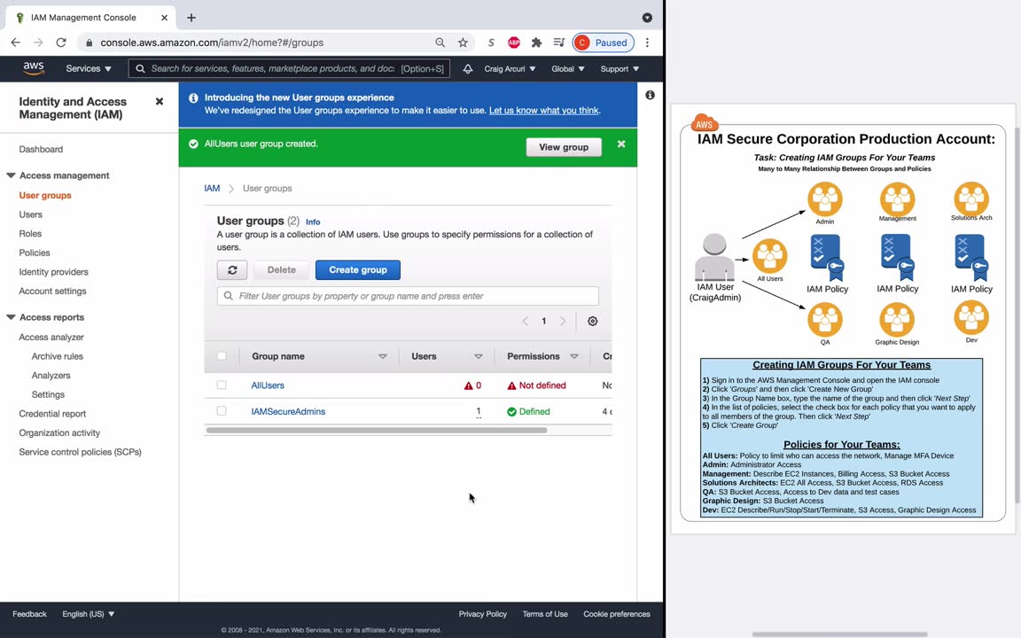This screenshot has width=1021, height=638.
Task: Click the browser zoom magnifier icon
Action: point(440,43)
